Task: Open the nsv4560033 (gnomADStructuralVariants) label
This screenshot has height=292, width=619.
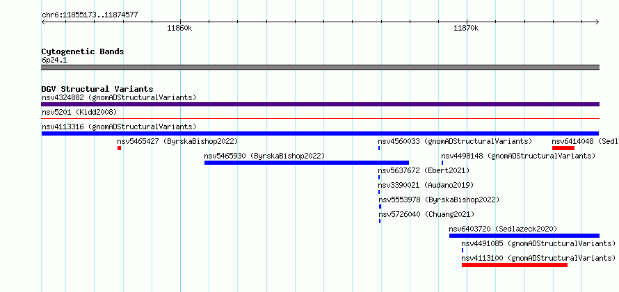Action: point(455,141)
